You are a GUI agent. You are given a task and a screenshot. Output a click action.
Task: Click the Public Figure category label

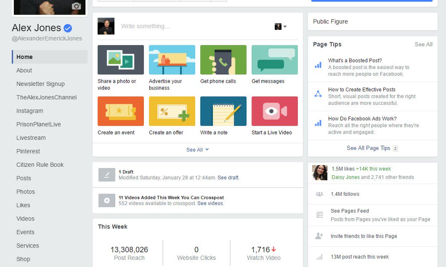click(330, 21)
